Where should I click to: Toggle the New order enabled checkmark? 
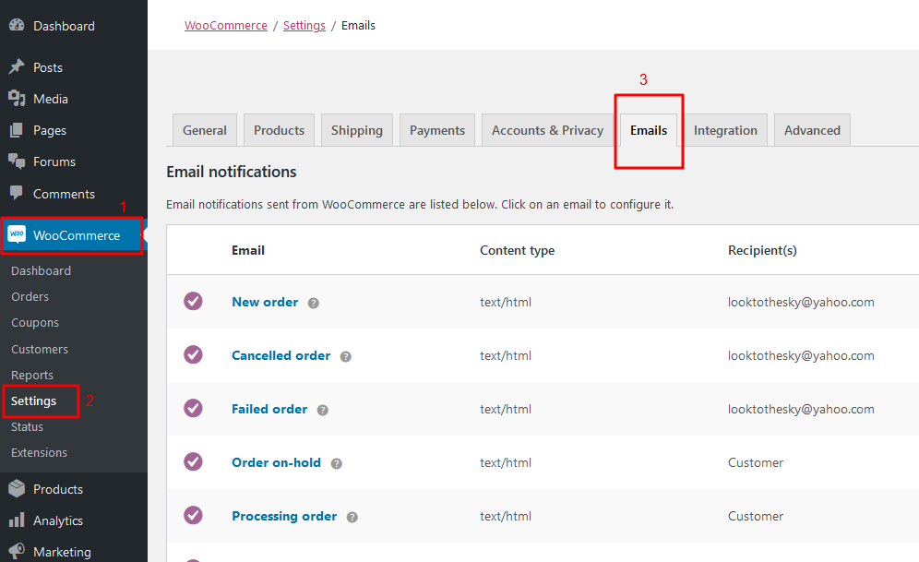tap(194, 301)
